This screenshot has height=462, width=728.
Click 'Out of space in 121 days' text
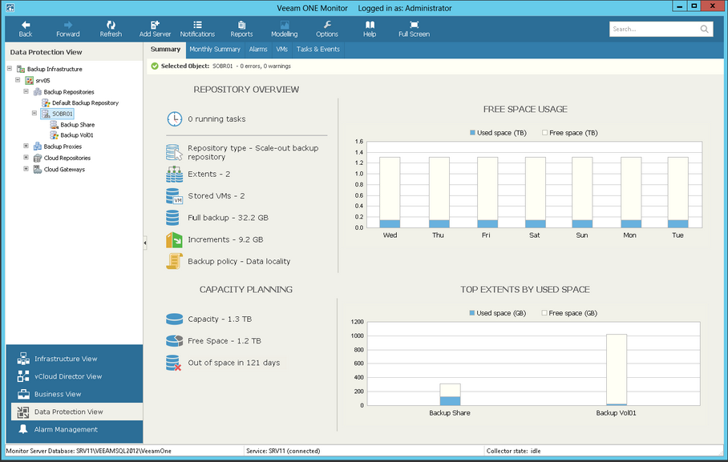(x=234, y=363)
